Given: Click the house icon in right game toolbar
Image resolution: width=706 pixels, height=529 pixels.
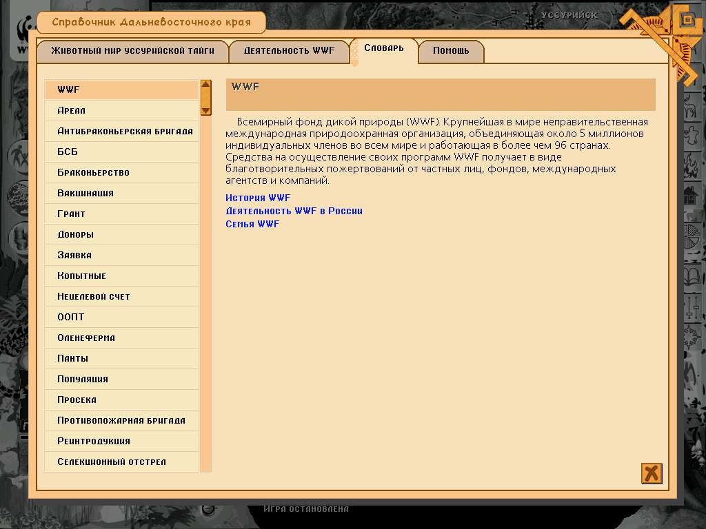Looking at the screenshot, I should pos(692,196).
